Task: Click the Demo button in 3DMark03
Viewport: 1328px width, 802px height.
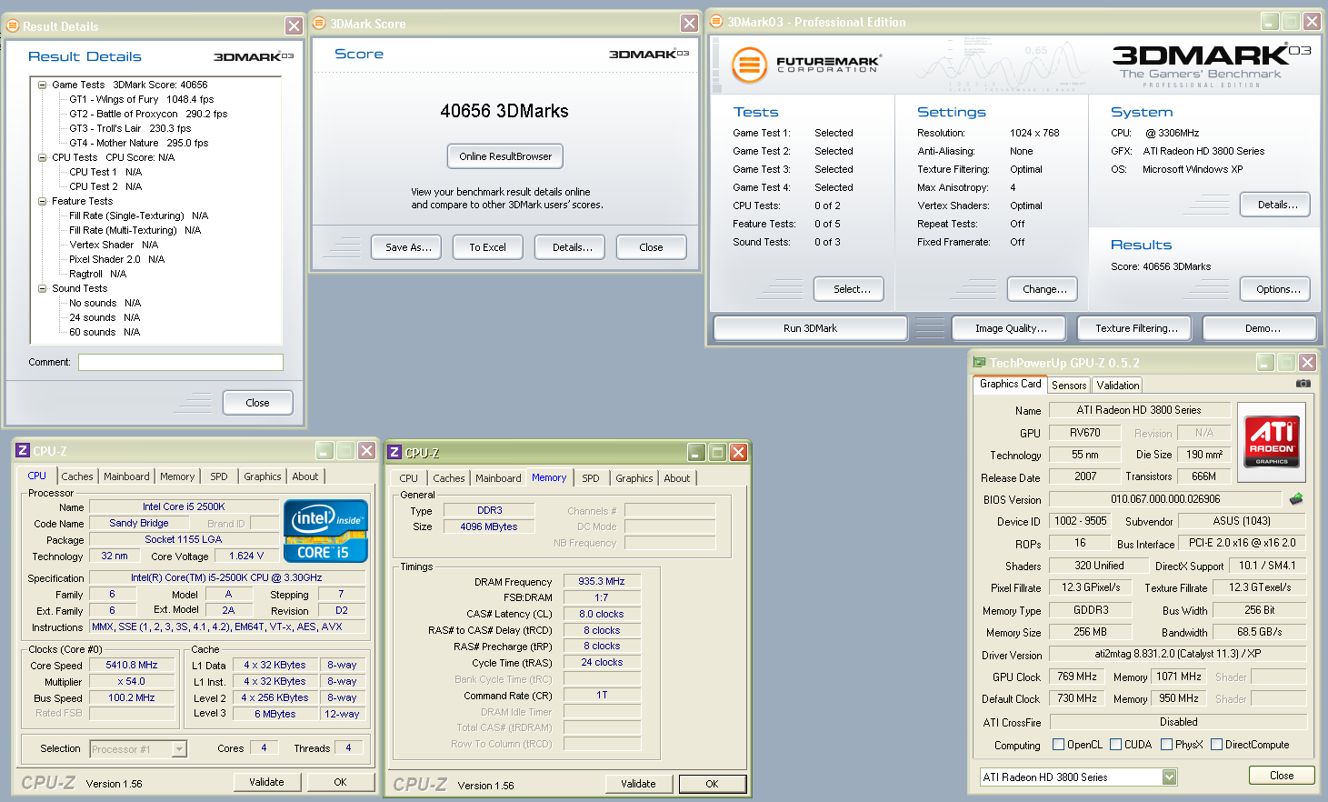Action: coord(1262,328)
